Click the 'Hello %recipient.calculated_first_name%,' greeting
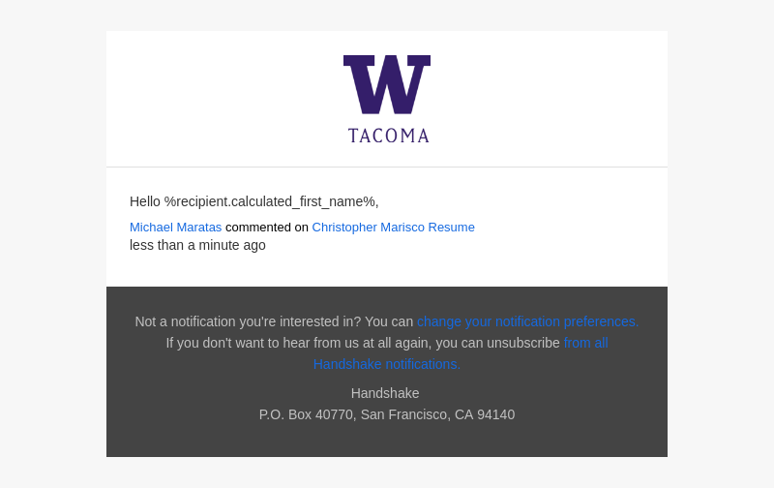This screenshot has width=774, height=488. click(254, 201)
